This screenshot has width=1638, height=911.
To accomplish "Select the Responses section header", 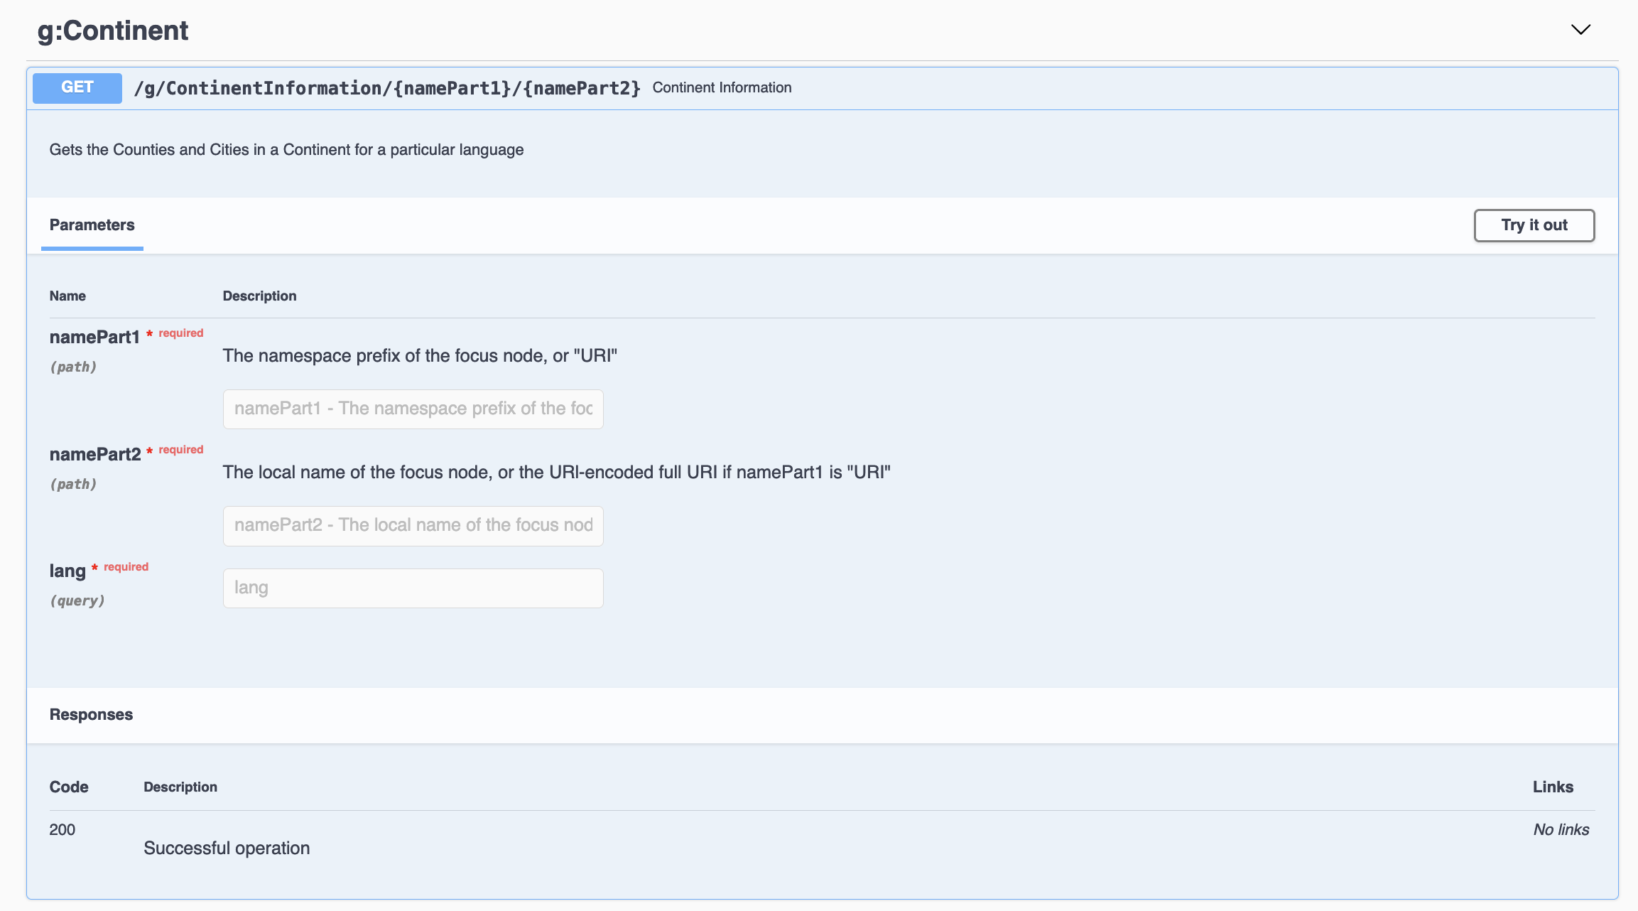I will click(x=91, y=715).
